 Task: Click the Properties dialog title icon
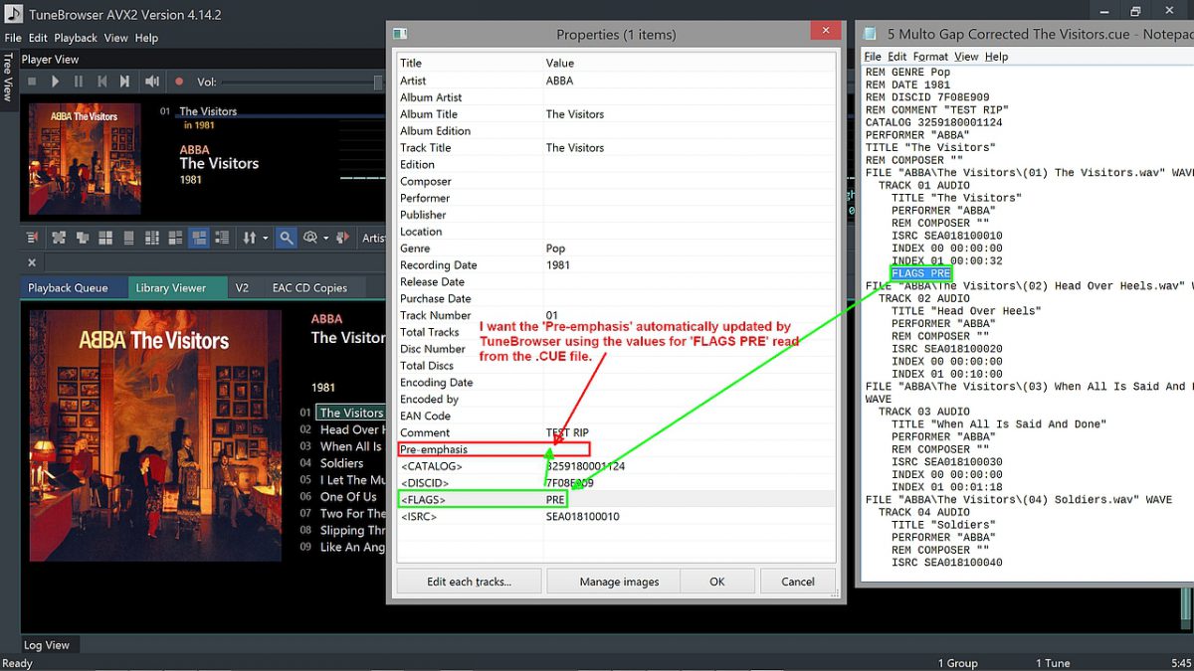pos(399,34)
